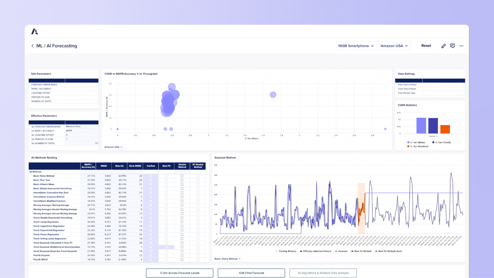
Task: Enable Best Fit for Trend Seasonal: Multiplicative Decomposition
Action: pos(166,247)
